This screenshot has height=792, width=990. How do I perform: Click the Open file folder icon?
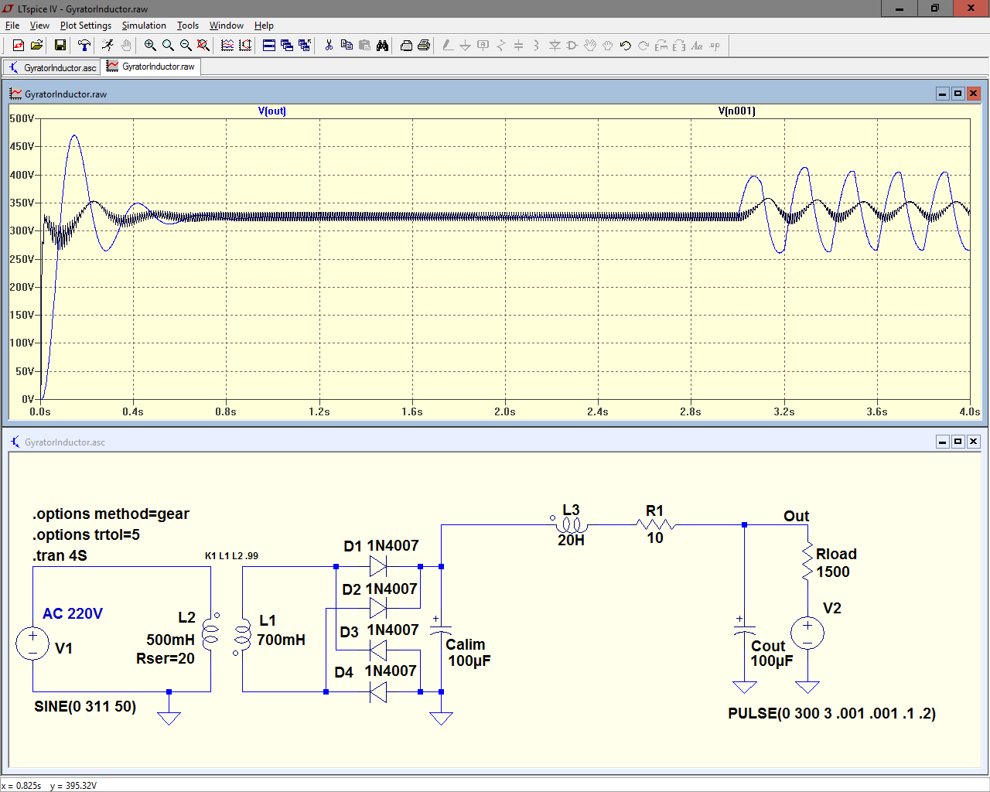click(x=36, y=46)
